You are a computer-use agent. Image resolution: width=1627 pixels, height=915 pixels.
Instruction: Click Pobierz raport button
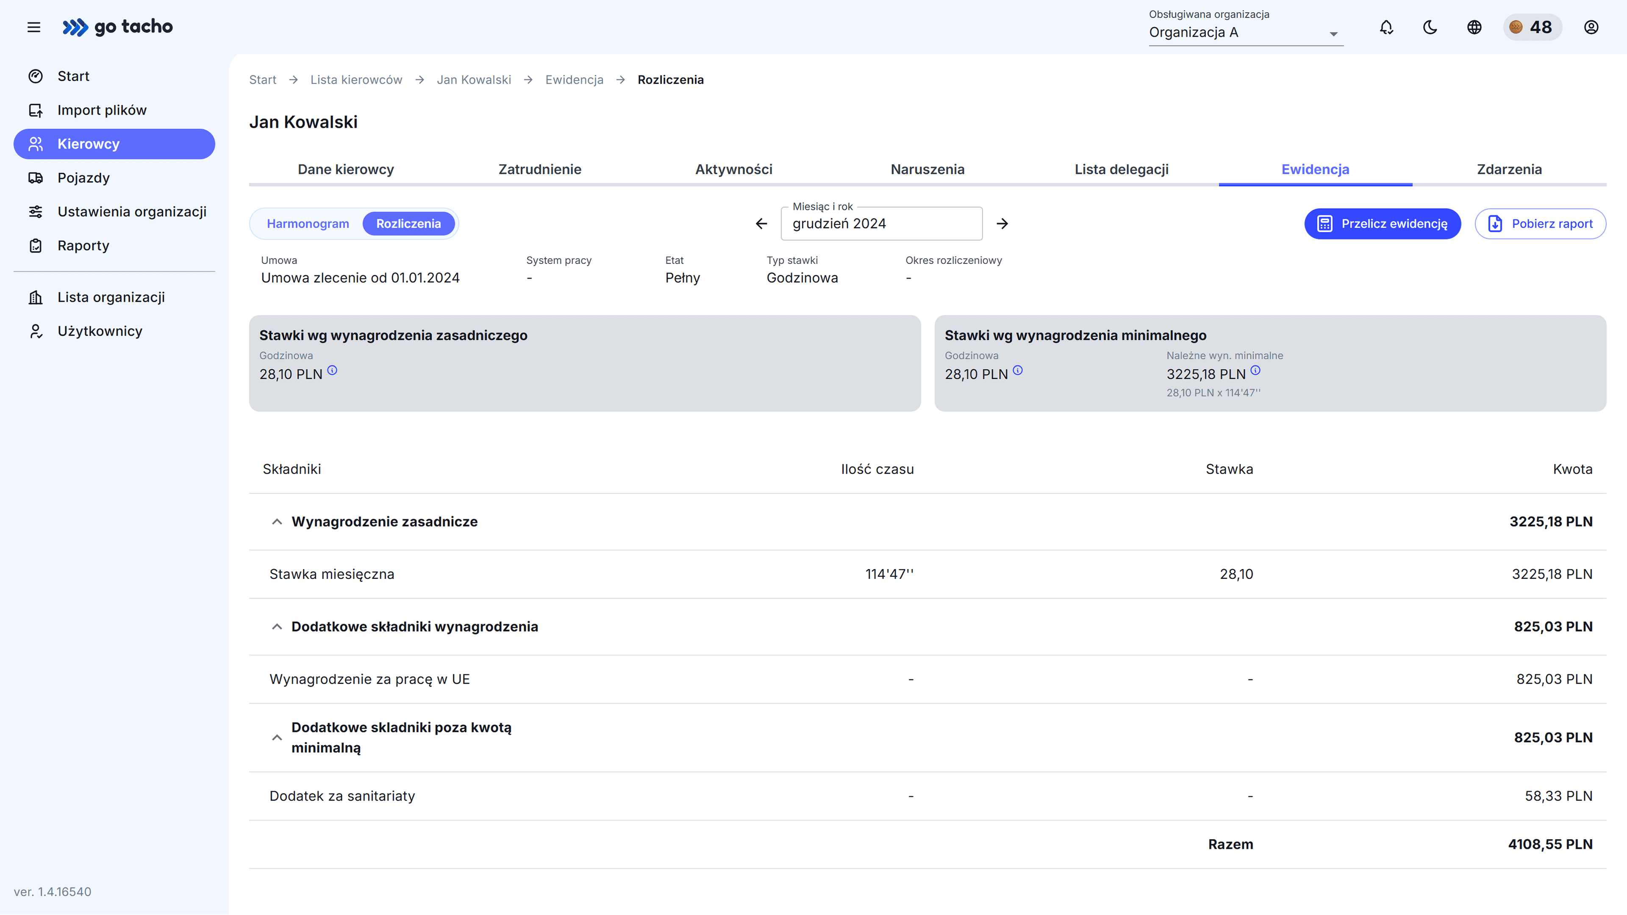click(x=1541, y=224)
